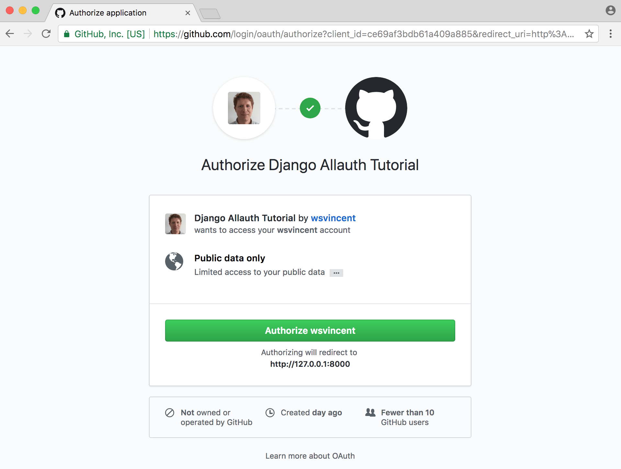Click the GitHub favicon on the tab
621x469 pixels.
(60, 13)
